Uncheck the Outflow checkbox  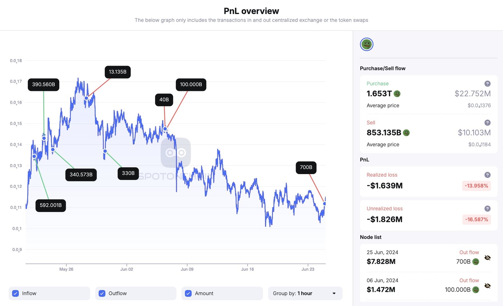coord(102,293)
